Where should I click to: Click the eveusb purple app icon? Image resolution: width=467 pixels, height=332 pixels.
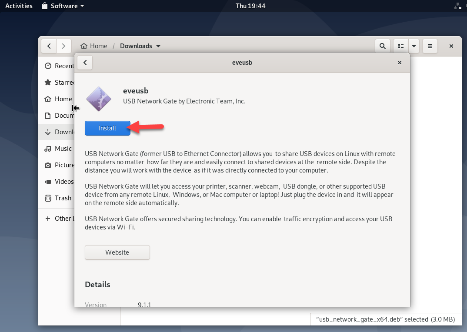pos(98,99)
